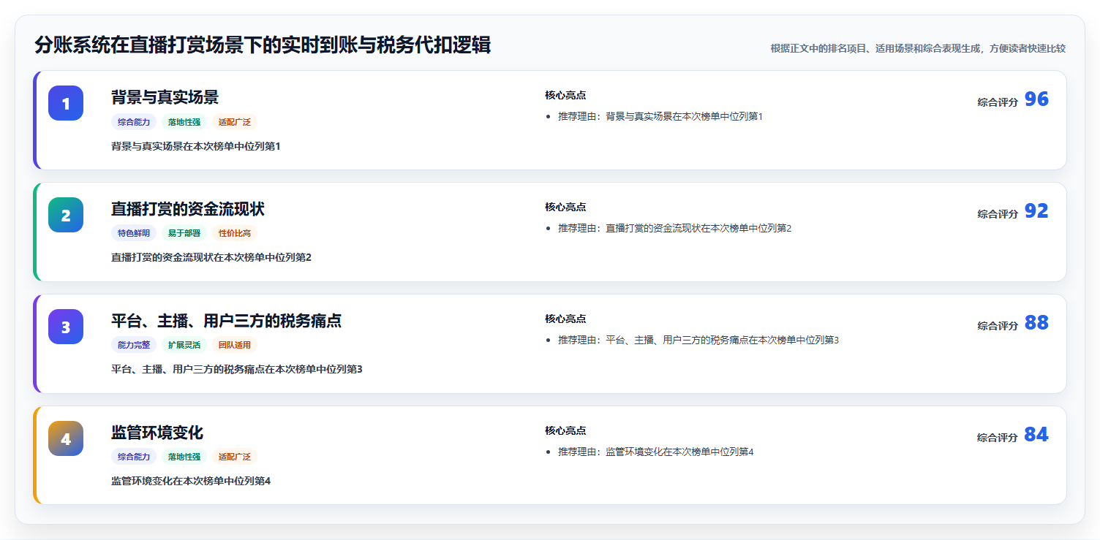Click 推荐理由 bullet ending in 位列第3

pos(698,341)
